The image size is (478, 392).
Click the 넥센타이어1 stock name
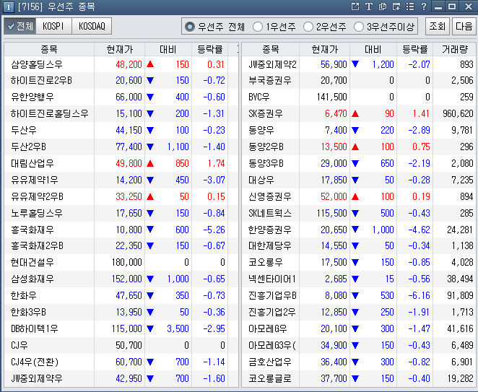(272, 279)
